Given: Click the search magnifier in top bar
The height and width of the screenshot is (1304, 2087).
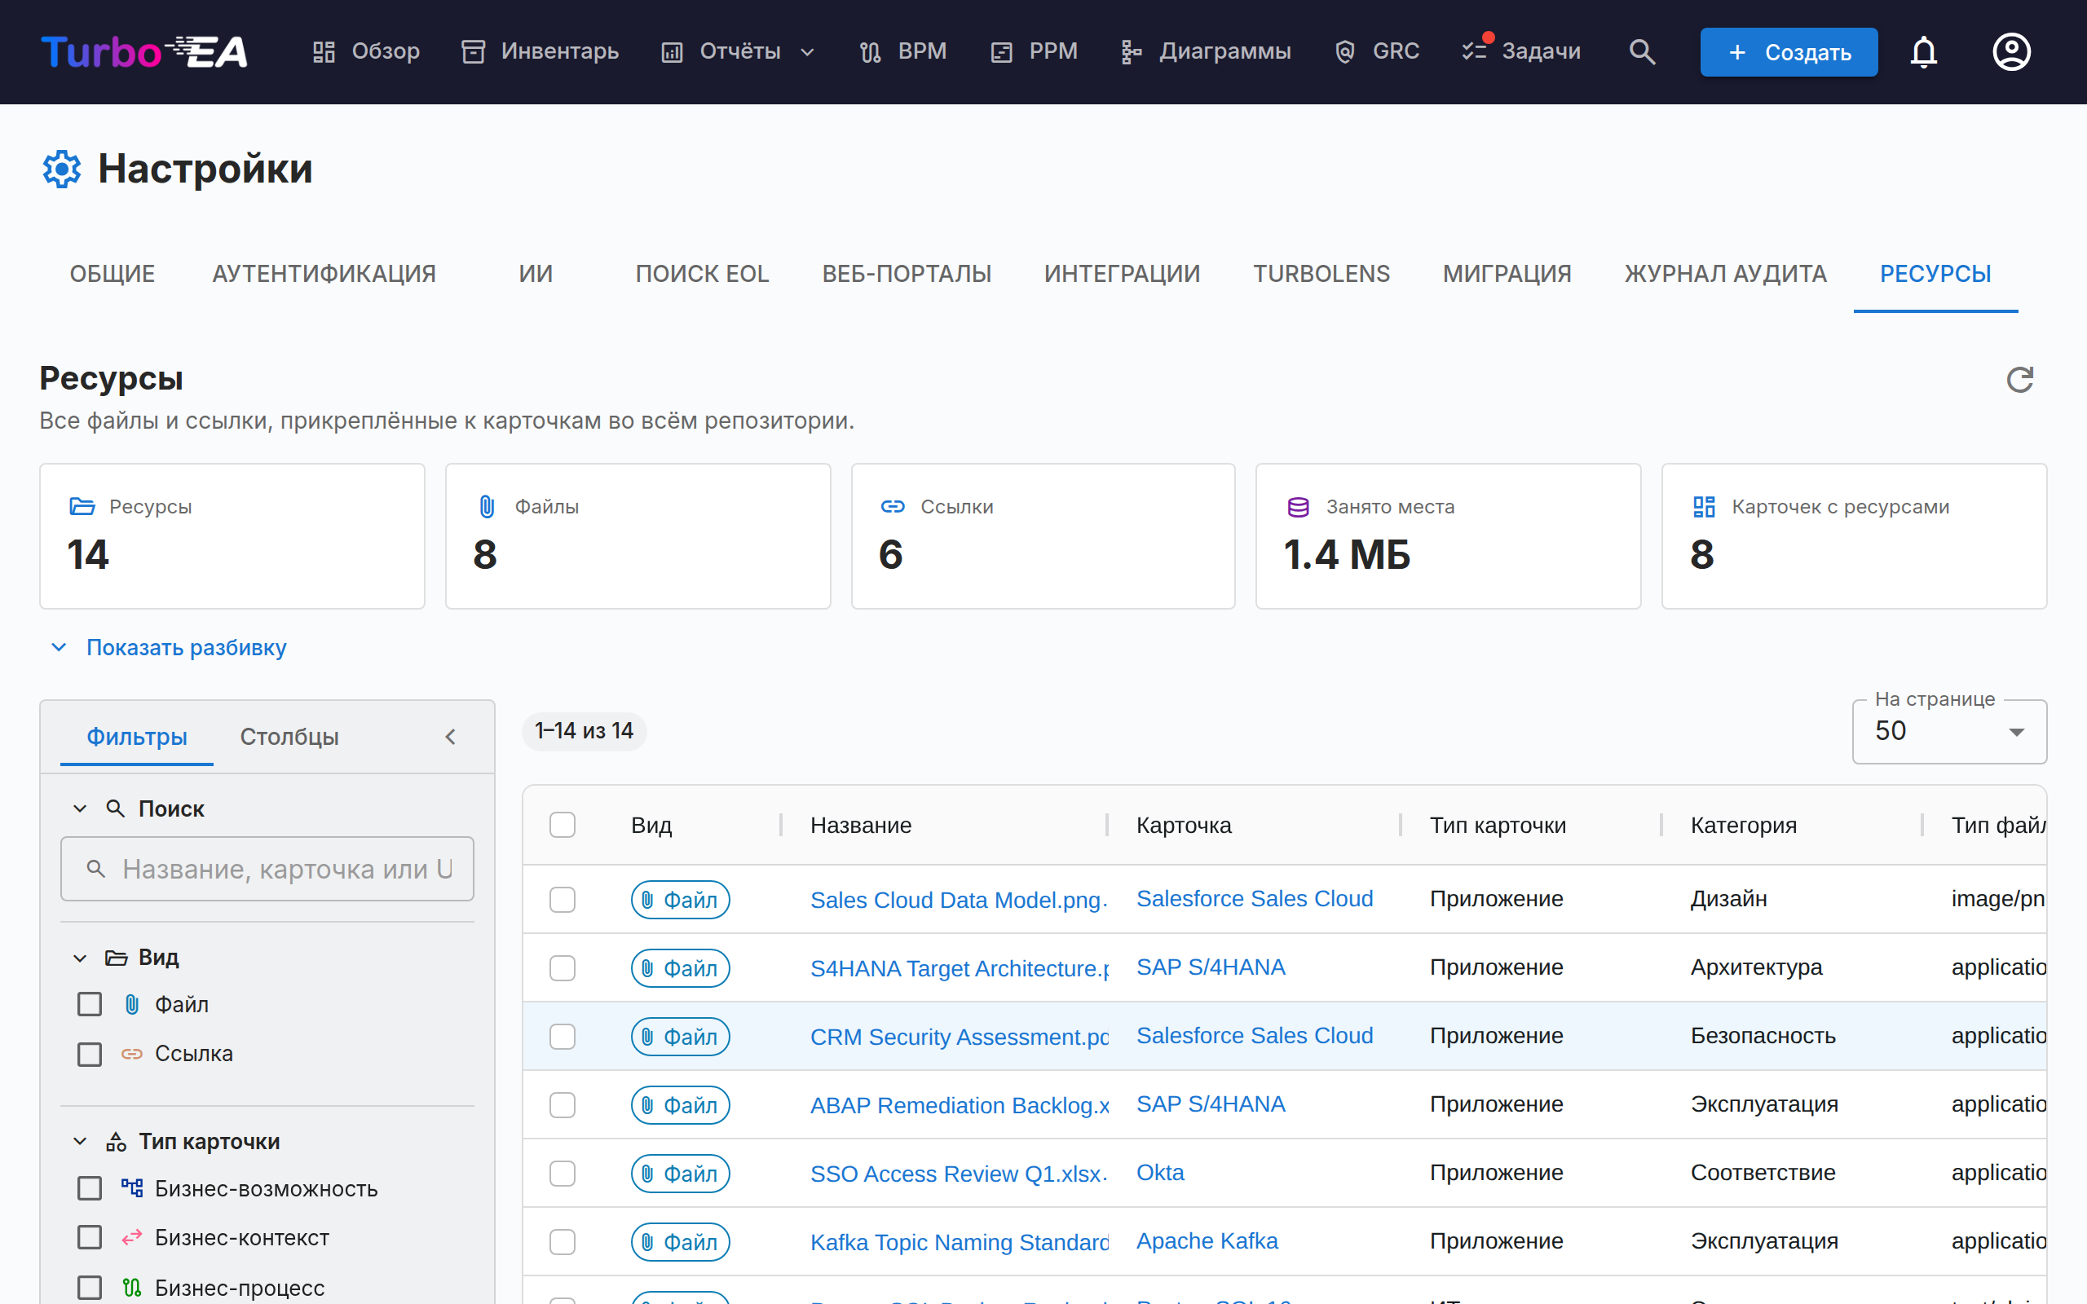Looking at the screenshot, I should pyautogui.click(x=1642, y=51).
